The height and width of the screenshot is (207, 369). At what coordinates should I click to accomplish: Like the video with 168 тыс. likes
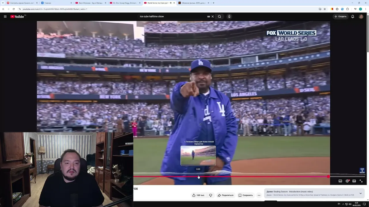pos(198,195)
